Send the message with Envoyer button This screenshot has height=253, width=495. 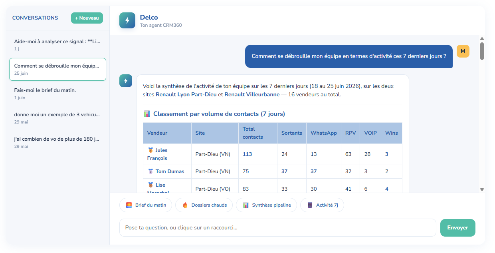[457, 228]
